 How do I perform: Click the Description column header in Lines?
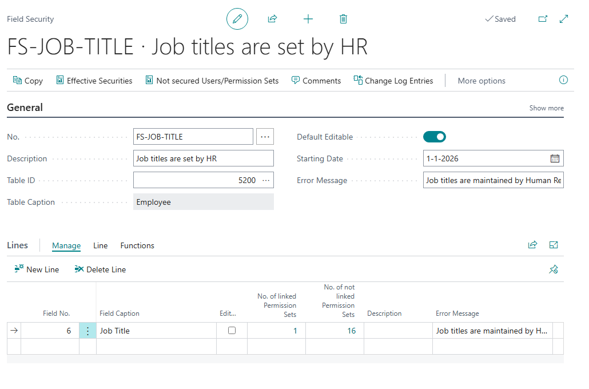384,313
